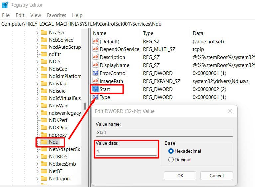This screenshot has height=187, width=255.
Task: Click the NetBT folder icon
Action: point(44,171)
